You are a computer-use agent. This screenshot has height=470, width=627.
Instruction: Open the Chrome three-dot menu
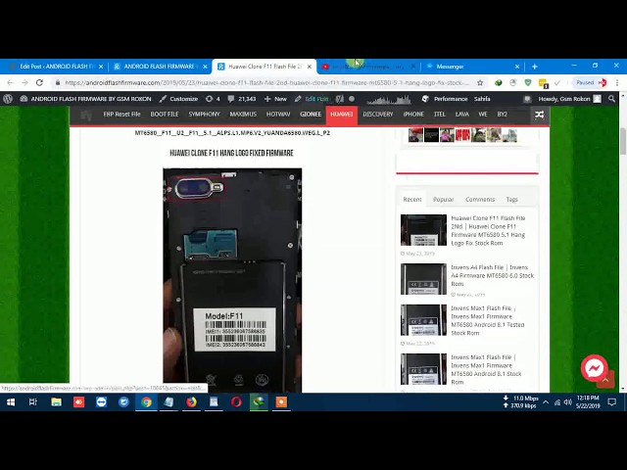pyautogui.click(x=617, y=82)
